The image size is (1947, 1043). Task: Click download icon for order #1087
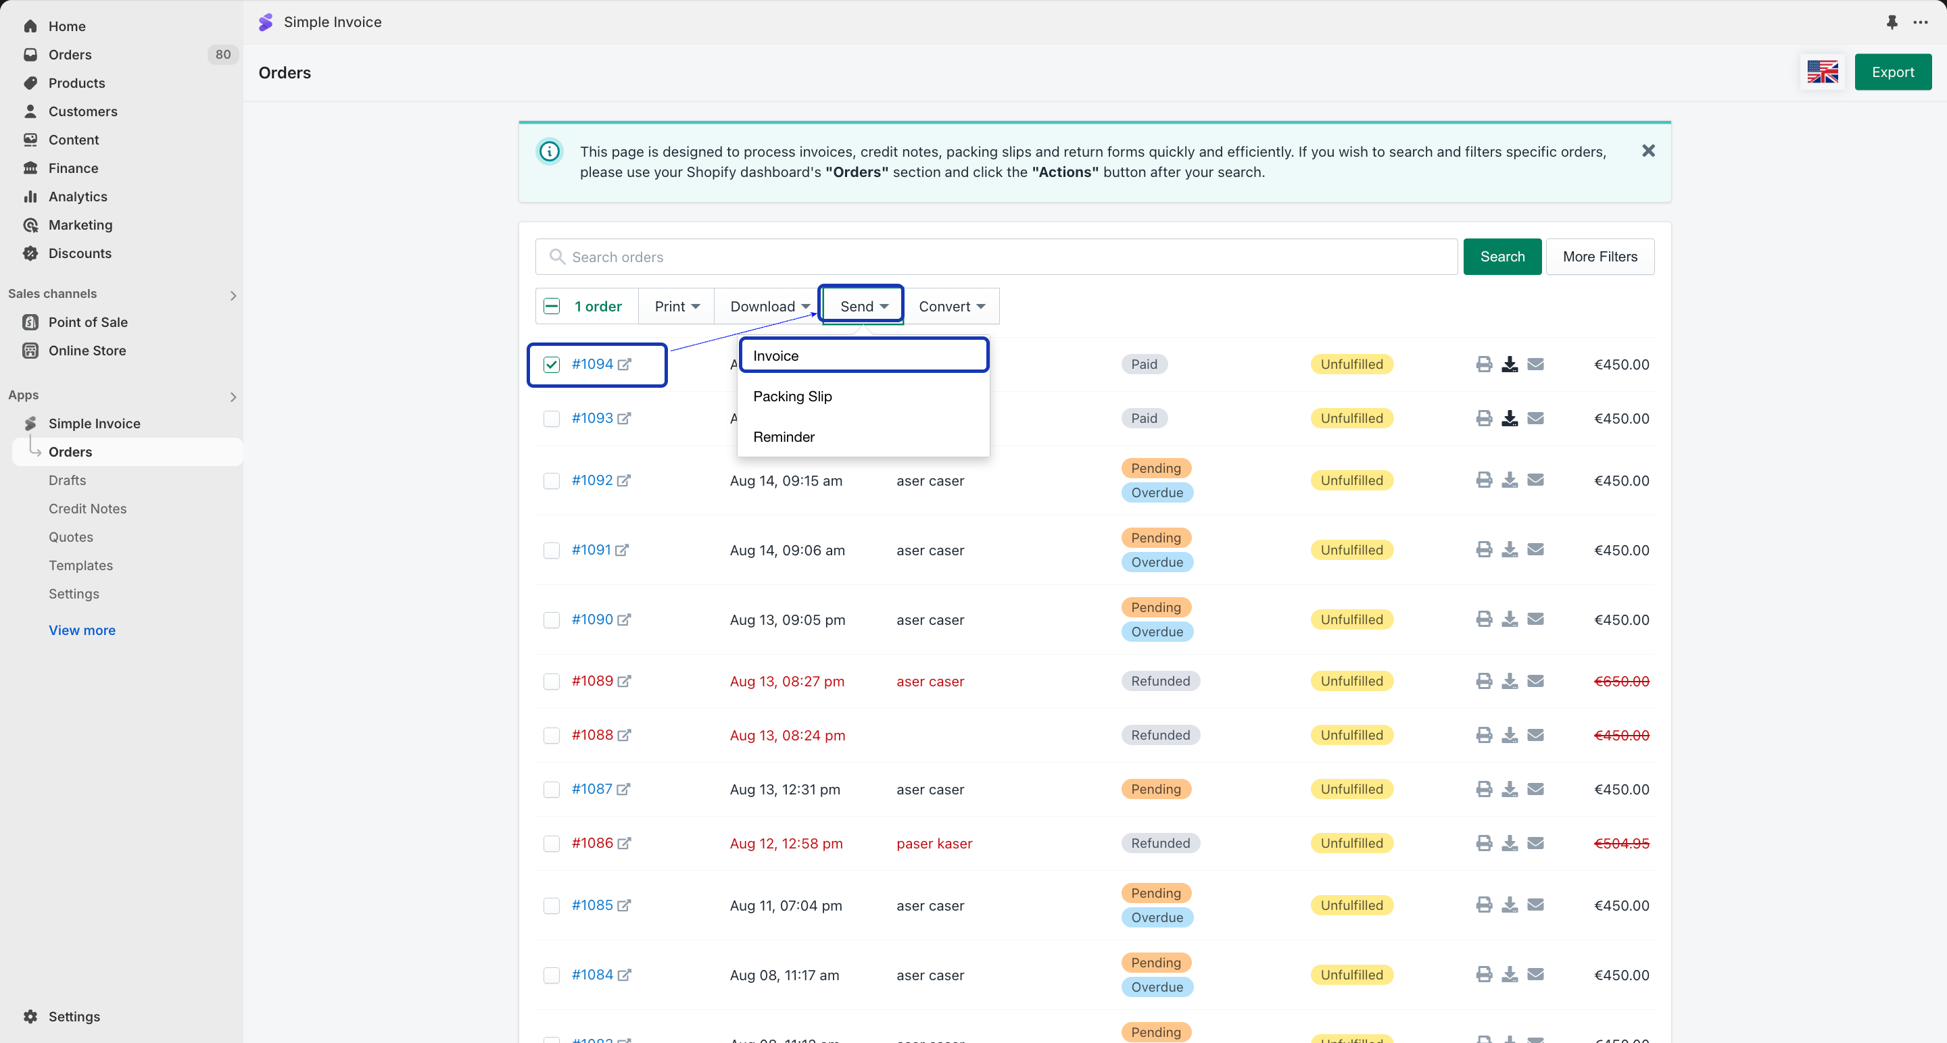coord(1510,789)
